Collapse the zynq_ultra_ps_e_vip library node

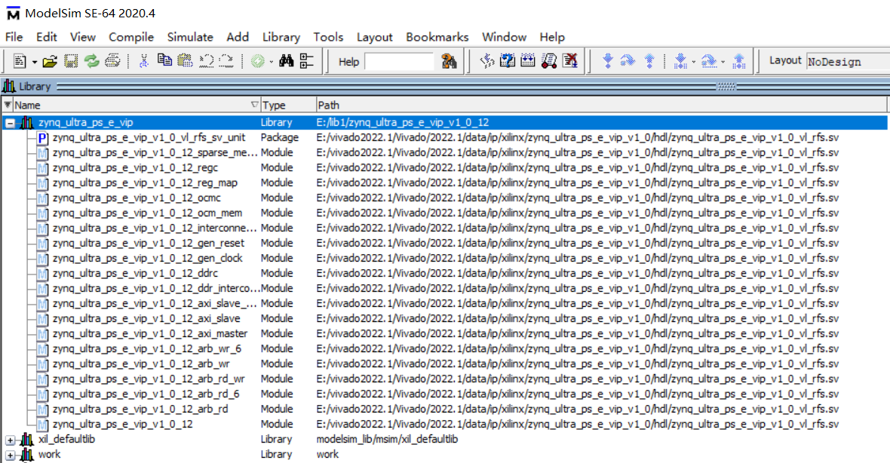(11, 123)
